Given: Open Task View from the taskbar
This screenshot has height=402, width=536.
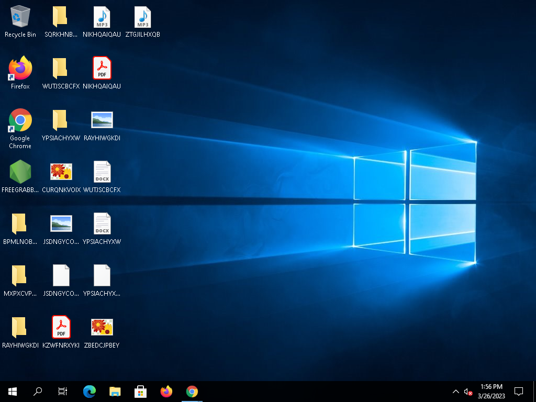Looking at the screenshot, I should click(63, 391).
